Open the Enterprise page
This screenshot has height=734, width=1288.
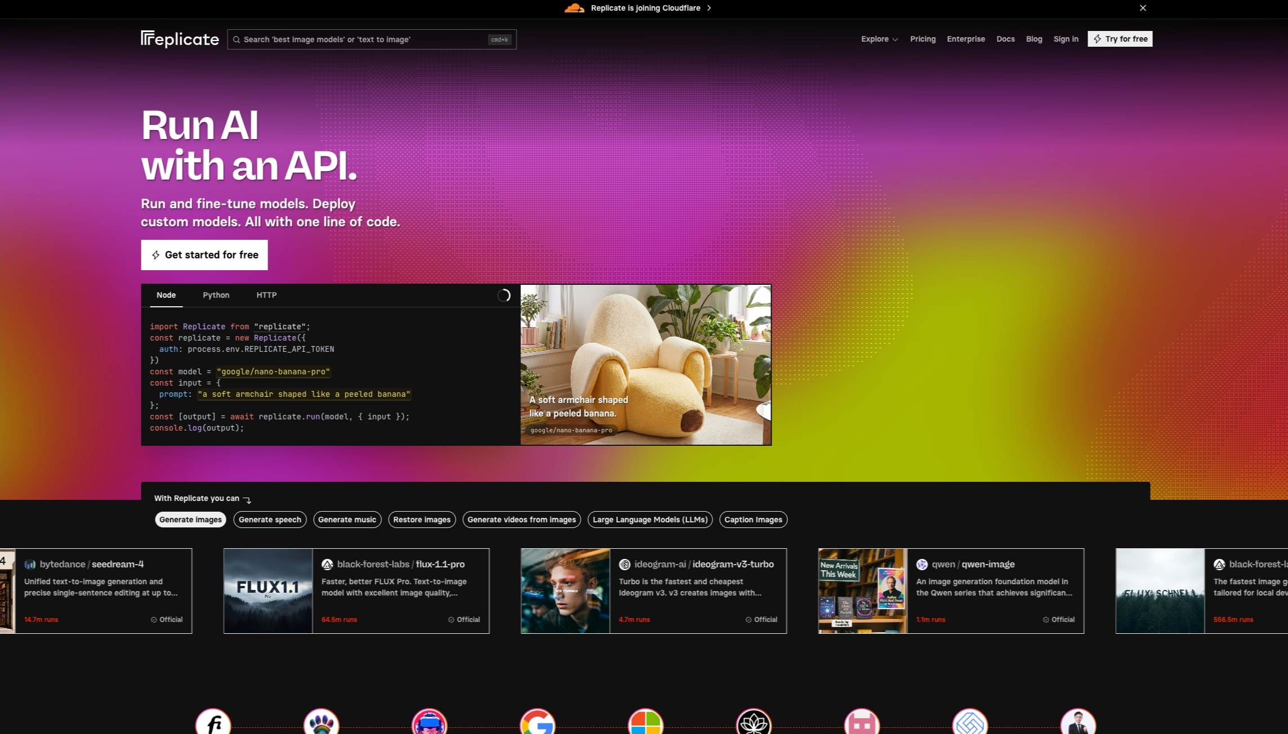965,39
